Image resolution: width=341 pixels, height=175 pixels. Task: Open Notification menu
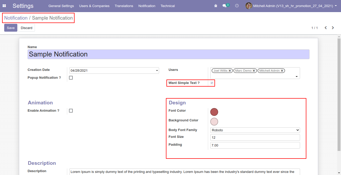coord(147,6)
